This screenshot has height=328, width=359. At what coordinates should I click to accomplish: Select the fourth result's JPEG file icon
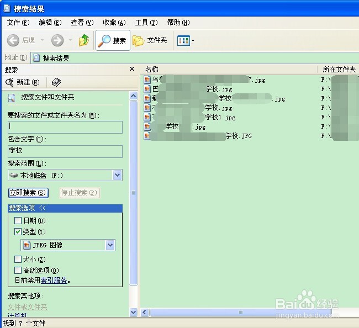click(147, 108)
